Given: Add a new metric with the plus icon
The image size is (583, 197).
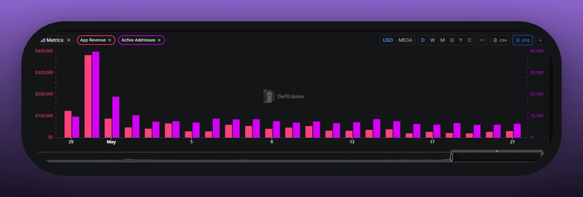Looking at the screenshot, I should (69, 40).
